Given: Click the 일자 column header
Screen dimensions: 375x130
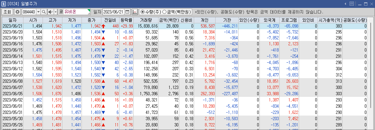Looking at the screenshot, I should [13, 20].
